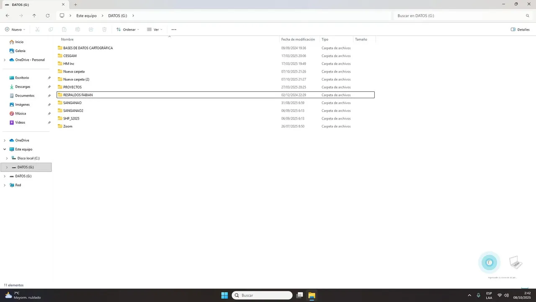This screenshot has height=302, width=536.
Task: Click the Rename icon in the toolbar
Action: click(x=77, y=29)
